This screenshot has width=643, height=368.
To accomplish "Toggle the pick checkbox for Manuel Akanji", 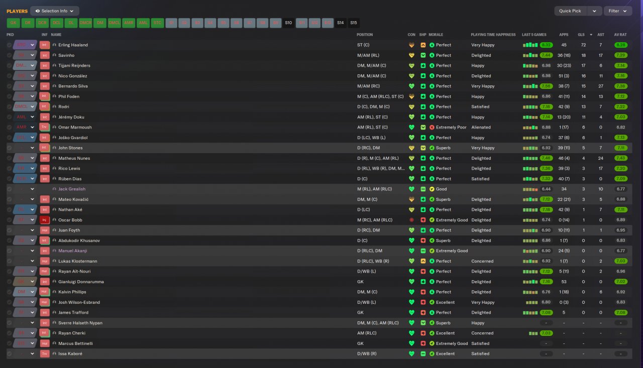I will pos(9,251).
